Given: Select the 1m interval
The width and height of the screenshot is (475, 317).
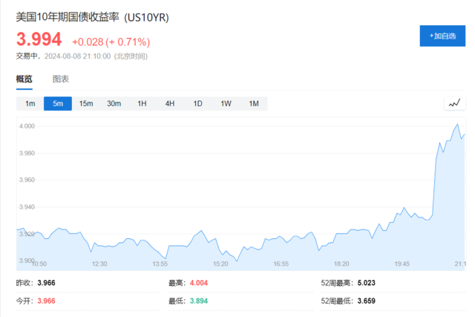Looking at the screenshot, I should point(30,104).
